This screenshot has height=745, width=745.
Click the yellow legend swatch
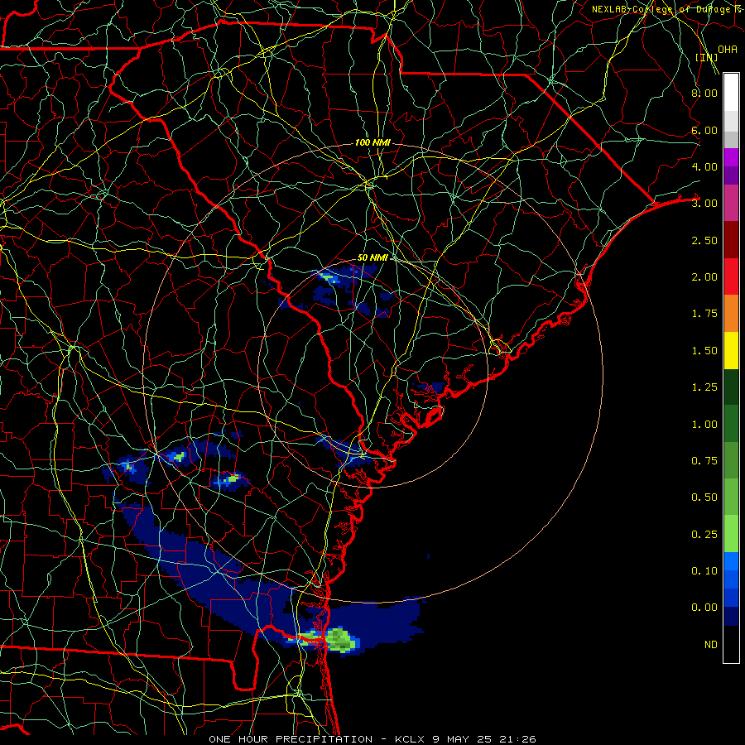click(731, 350)
